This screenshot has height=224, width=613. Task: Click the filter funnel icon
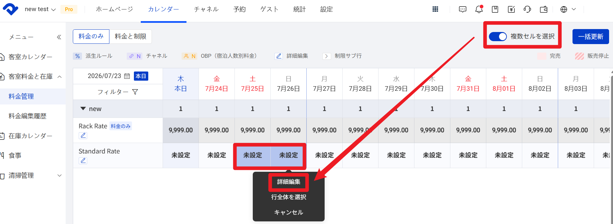[x=135, y=92]
